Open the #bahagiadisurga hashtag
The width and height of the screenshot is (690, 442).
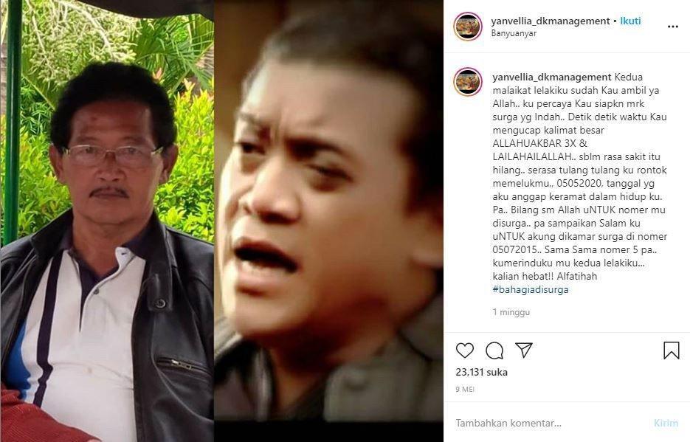[531, 289]
